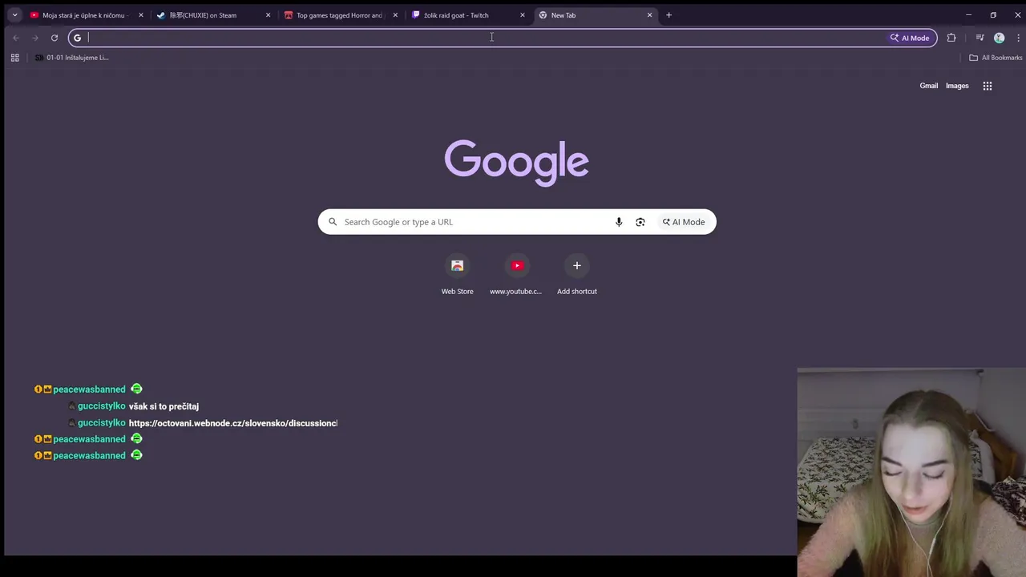This screenshot has width=1026, height=577.
Task: Open the Images link
Action: 957,86
